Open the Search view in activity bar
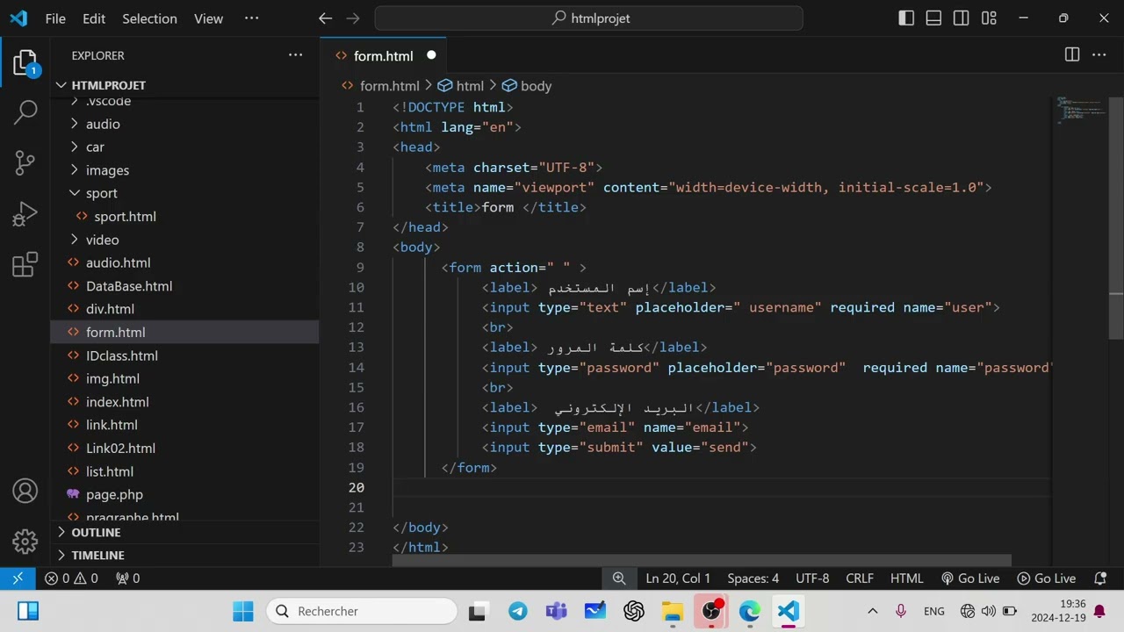 point(25,111)
